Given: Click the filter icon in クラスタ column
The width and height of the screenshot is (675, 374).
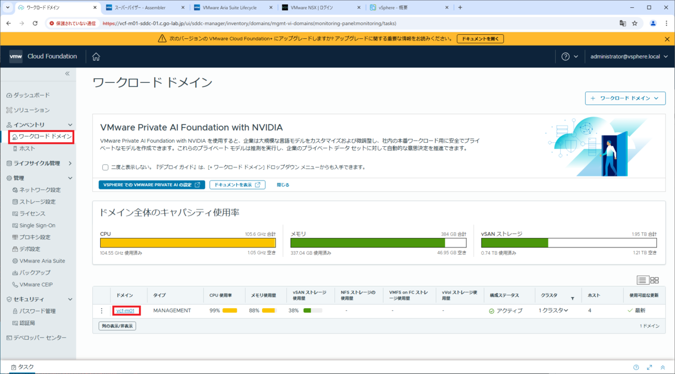Looking at the screenshot, I should (x=573, y=299).
